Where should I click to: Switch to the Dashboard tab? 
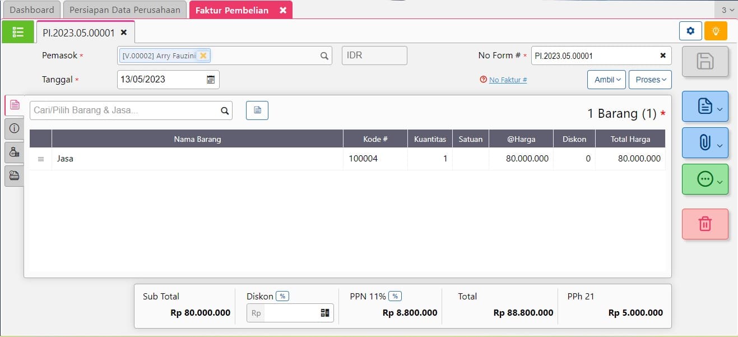click(x=32, y=10)
